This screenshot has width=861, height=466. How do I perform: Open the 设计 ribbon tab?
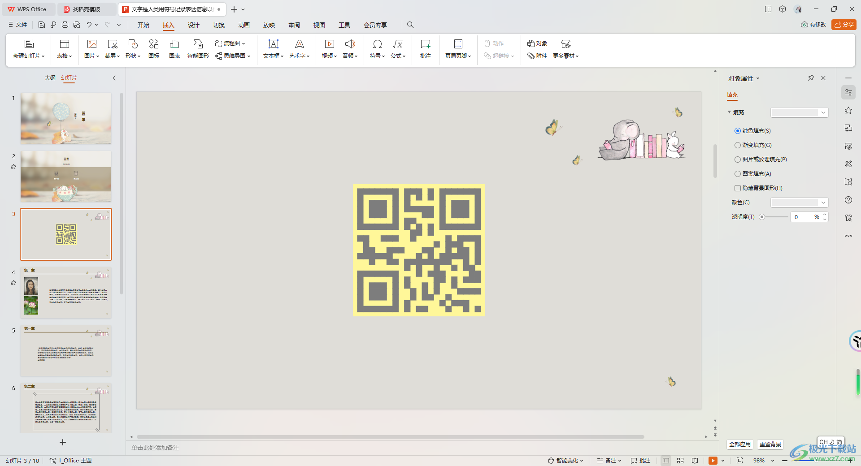(x=194, y=25)
